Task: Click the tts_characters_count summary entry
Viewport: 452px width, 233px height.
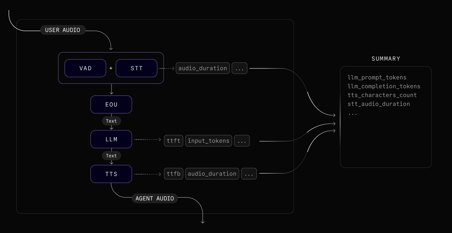Action: pyautogui.click(x=382, y=95)
